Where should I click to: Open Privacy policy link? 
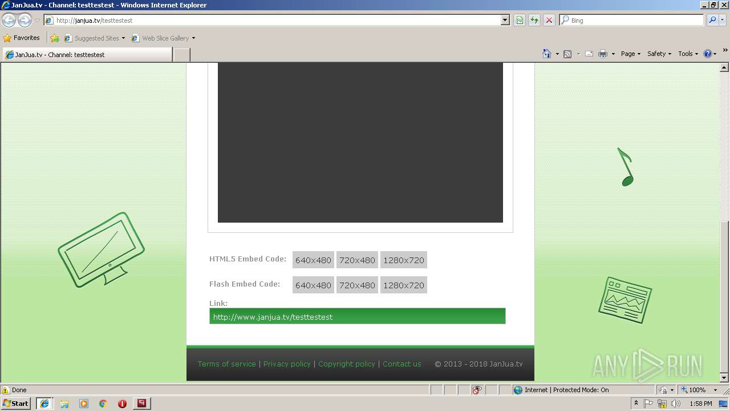tap(287, 364)
